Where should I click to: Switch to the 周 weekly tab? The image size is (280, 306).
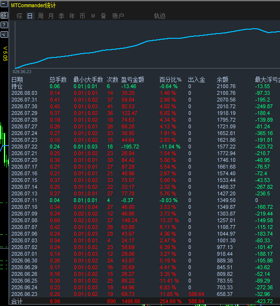(x=40, y=16)
